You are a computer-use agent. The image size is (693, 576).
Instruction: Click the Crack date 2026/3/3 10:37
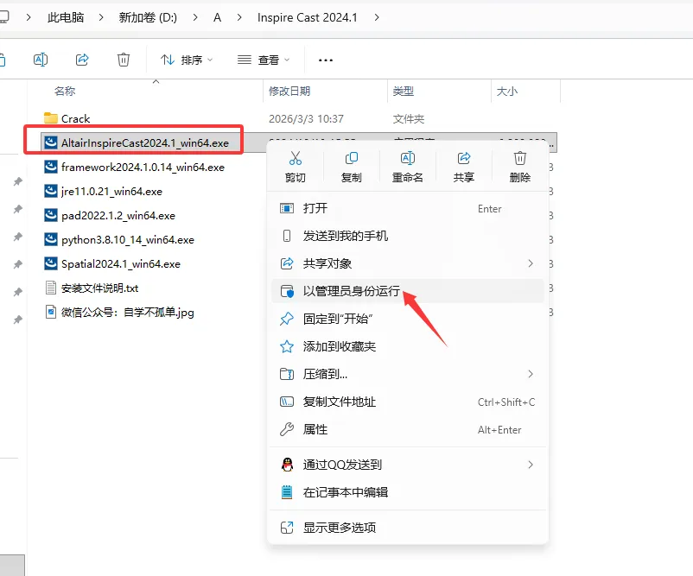(x=306, y=119)
